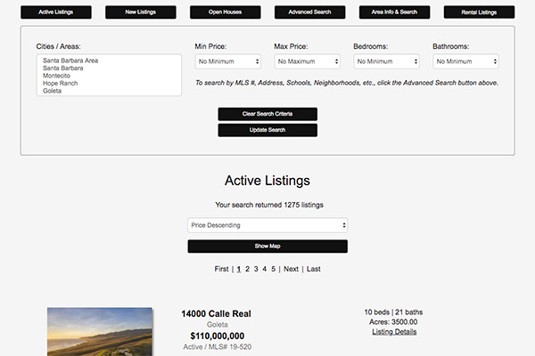Click the Active Listings page heading
535x356 pixels.
coord(267,181)
